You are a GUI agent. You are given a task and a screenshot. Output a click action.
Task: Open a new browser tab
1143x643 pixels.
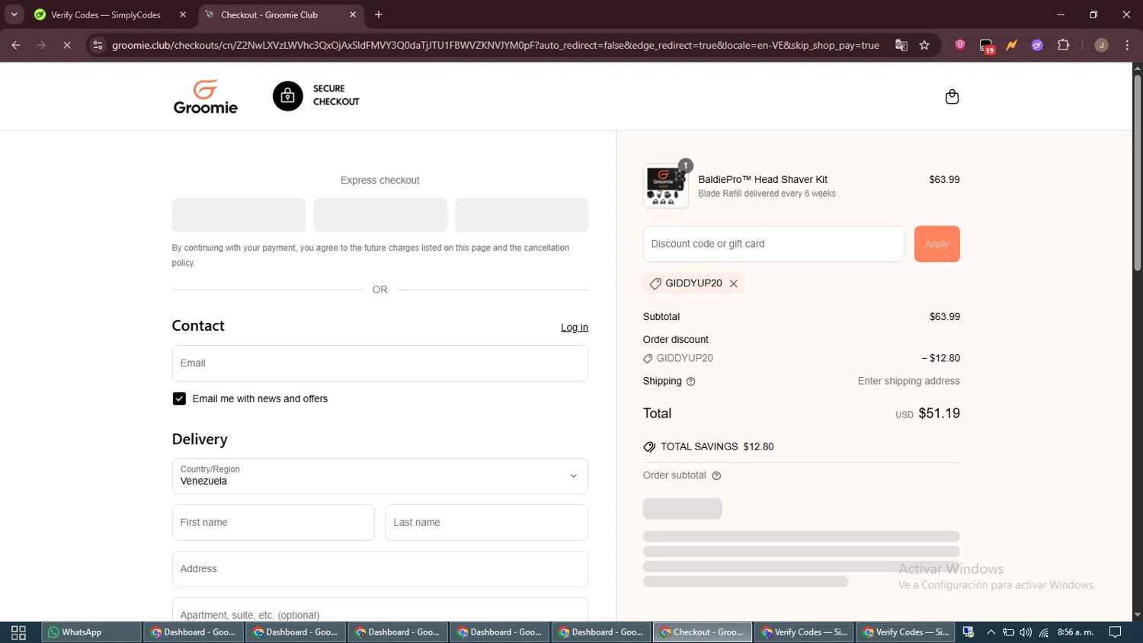coord(379,14)
